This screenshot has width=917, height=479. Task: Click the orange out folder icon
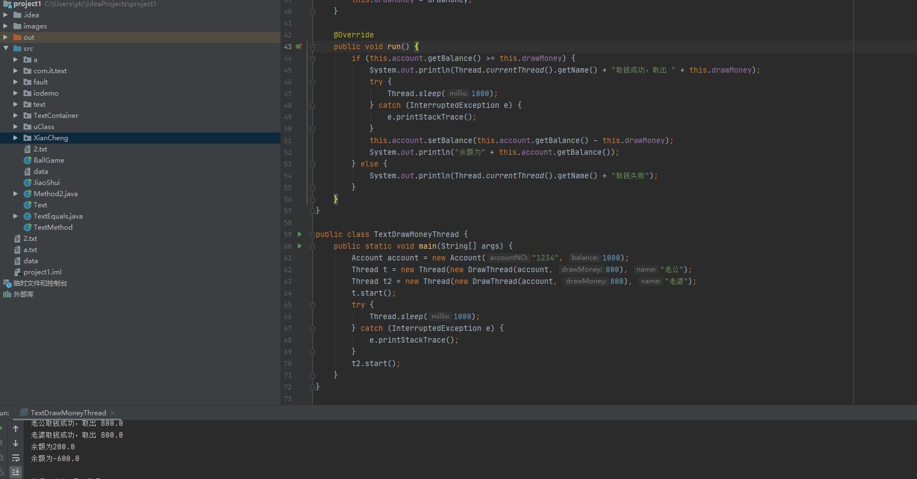(17, 37)
